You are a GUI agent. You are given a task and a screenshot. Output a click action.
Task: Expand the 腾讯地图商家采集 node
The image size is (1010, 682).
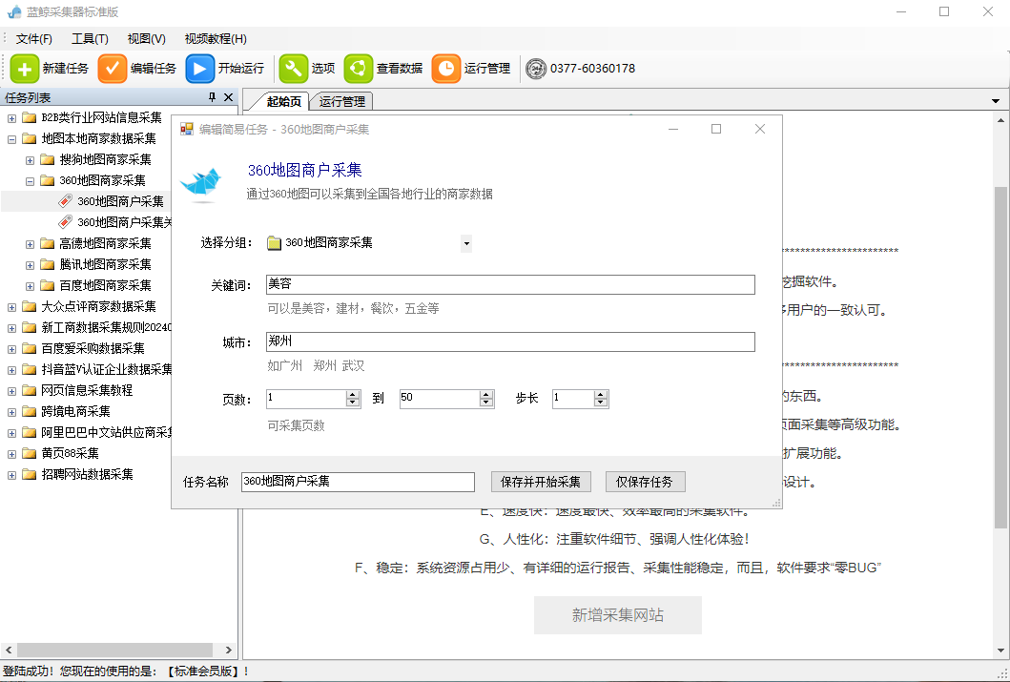pyautogui.click(x=30, y=264)
